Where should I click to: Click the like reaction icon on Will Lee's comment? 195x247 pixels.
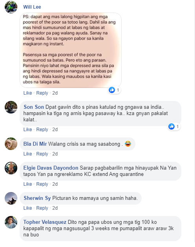tap(112, 90)
